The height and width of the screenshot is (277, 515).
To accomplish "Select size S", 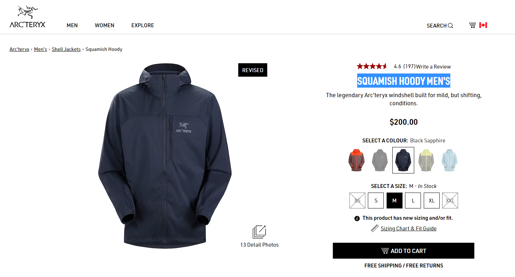I will (376, 200).
